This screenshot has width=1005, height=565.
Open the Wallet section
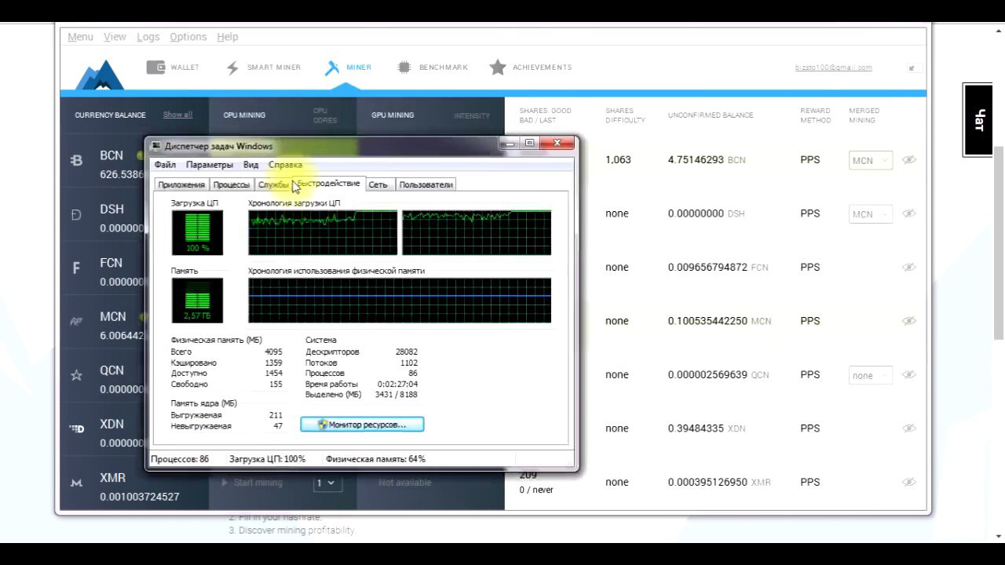[173, 67]
